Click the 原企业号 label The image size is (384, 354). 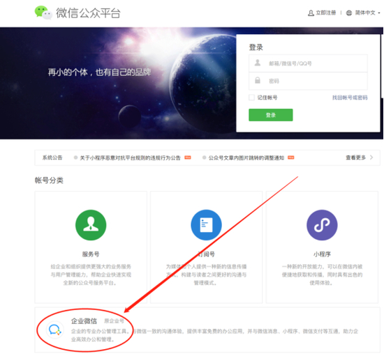114,321
